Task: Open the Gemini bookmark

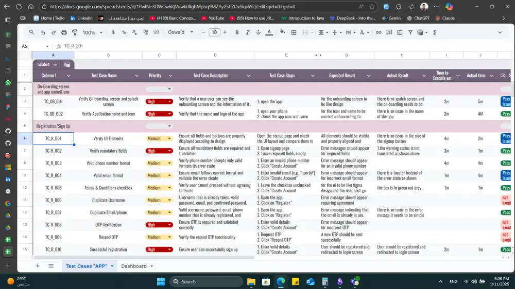Action: [391, 18]
